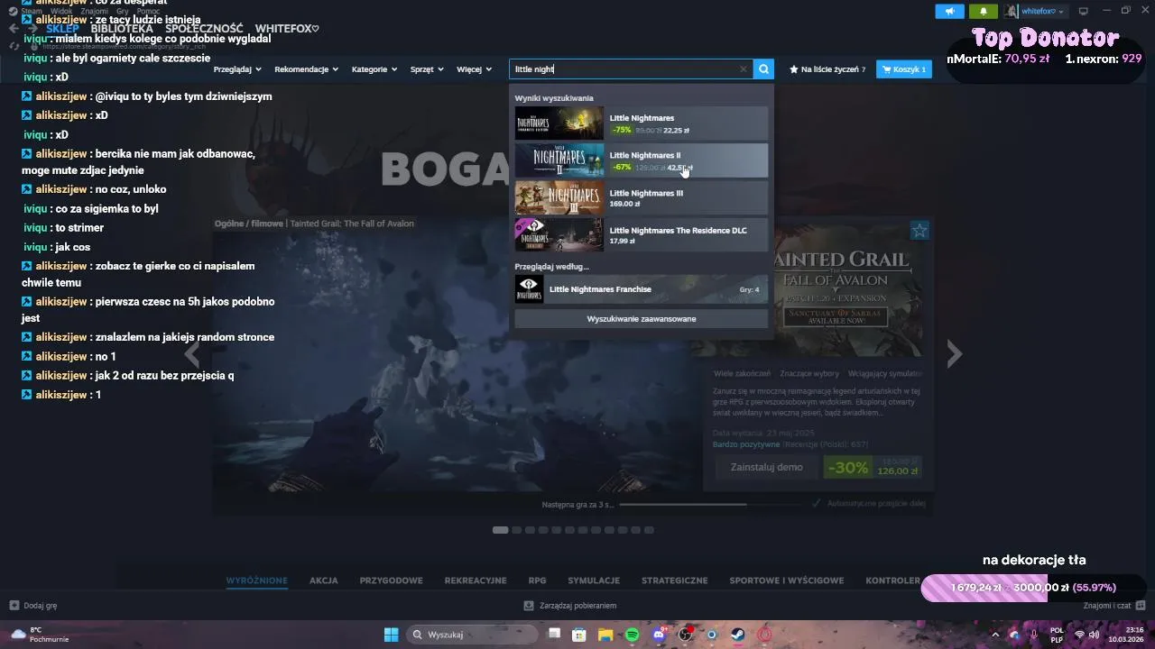Click the Steam taskbar icon

(738, 635)
